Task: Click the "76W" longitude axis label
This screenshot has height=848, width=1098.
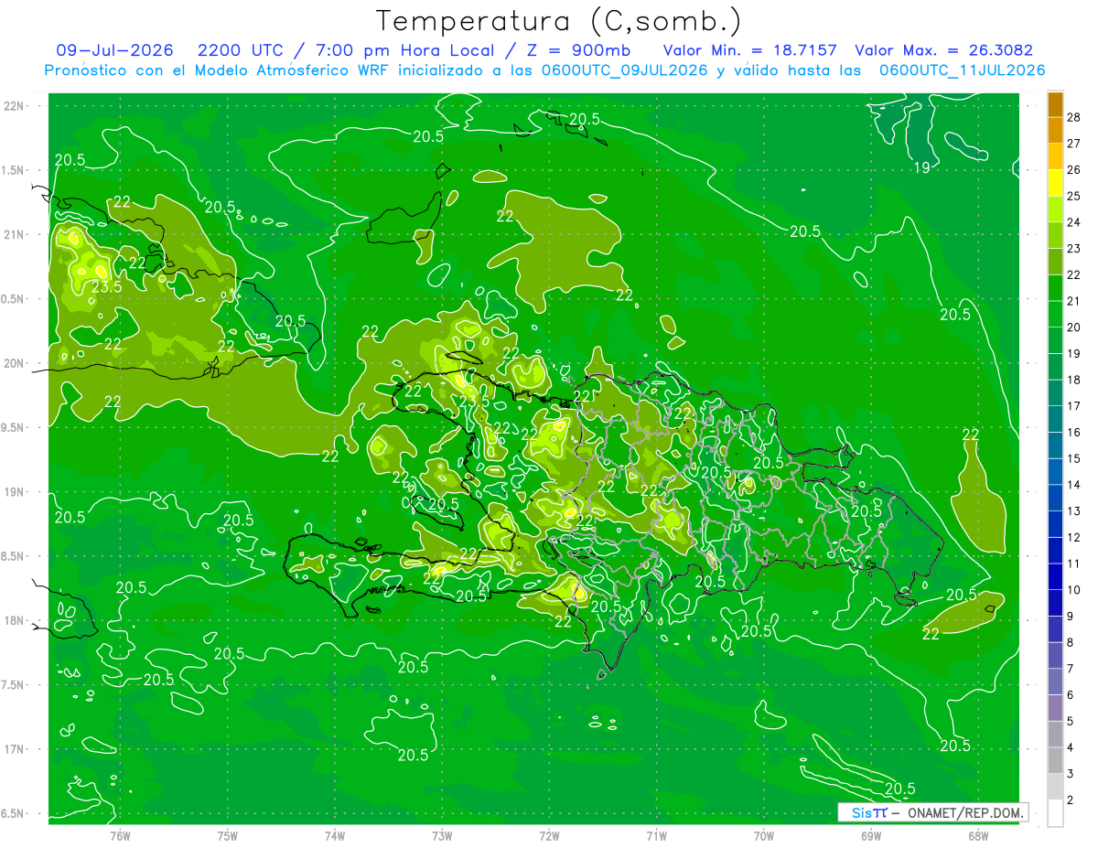Action: coord(120,835)
